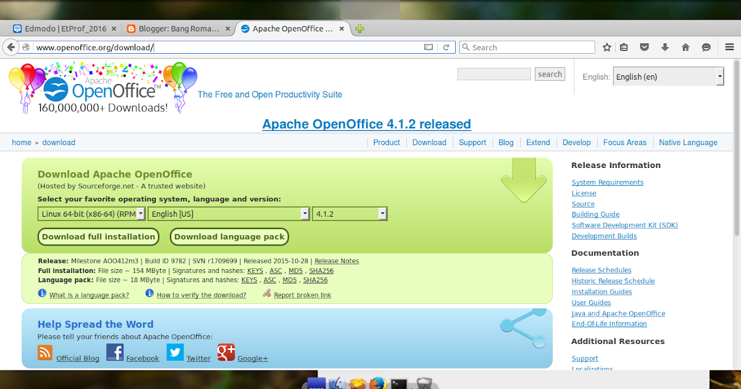The width and height of the screenshot is (741, 389).
Task: Open the site language selector English (en)
Action: coord(668,77)
